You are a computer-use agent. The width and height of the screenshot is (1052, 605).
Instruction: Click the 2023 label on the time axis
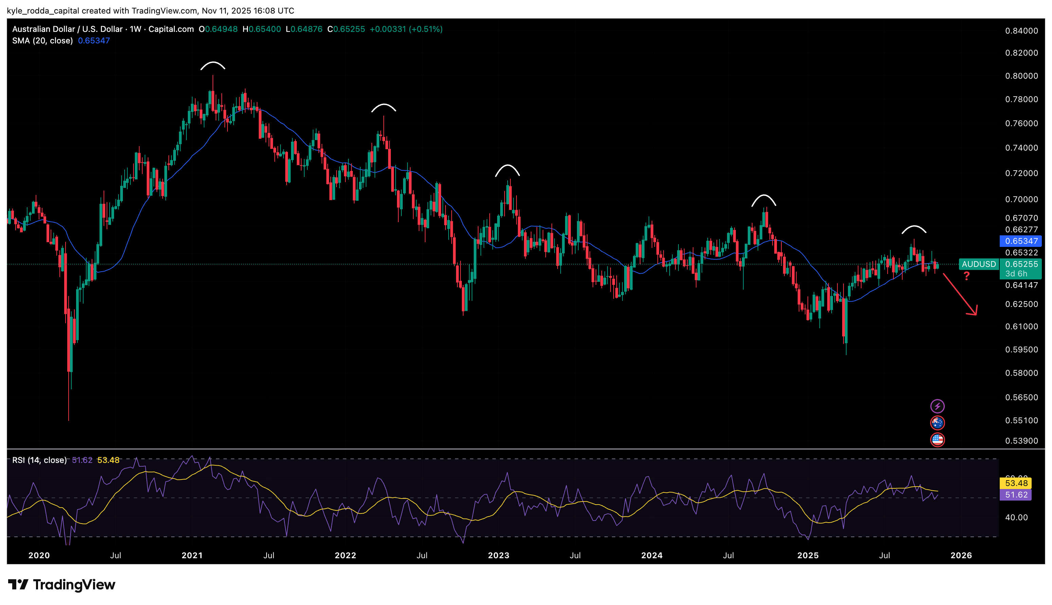tap(498, 555)
